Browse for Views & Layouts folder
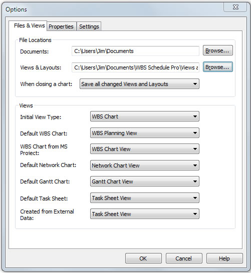Screen dimensions: 251x273 click(218, 67)
